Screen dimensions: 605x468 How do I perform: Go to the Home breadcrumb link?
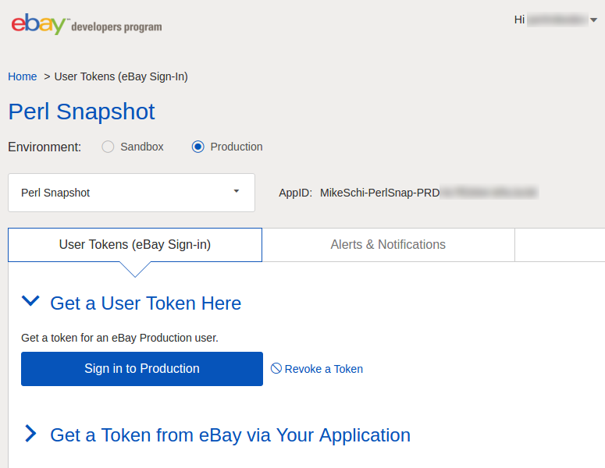[23, 76]
